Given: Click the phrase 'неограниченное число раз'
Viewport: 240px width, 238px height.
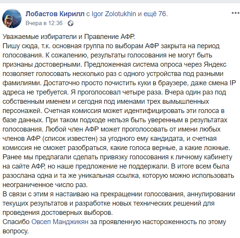Looking at the screenshot, I should pyautogui.click(x=45, y=185).
